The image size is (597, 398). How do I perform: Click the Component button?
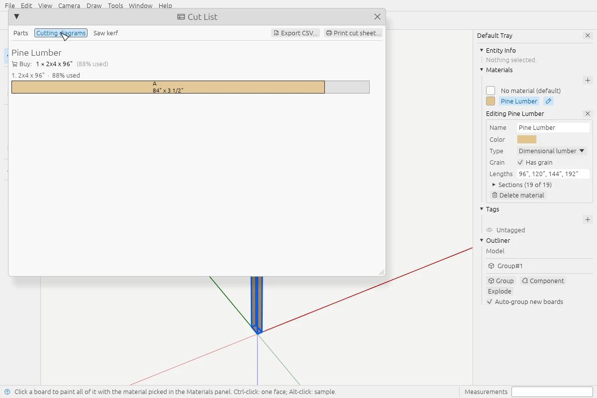(x=543, y=281)
